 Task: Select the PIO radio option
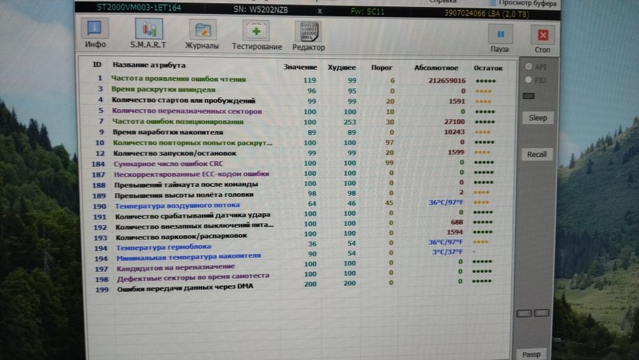click(528, 80)
